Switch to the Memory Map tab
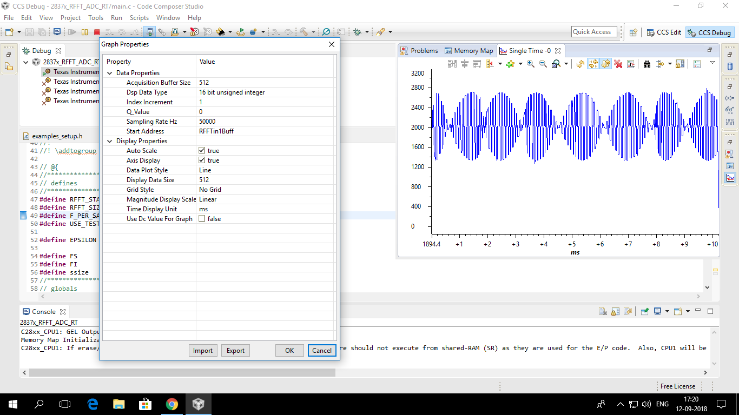The width and height of the screenshot is (739, 415). 469,51
